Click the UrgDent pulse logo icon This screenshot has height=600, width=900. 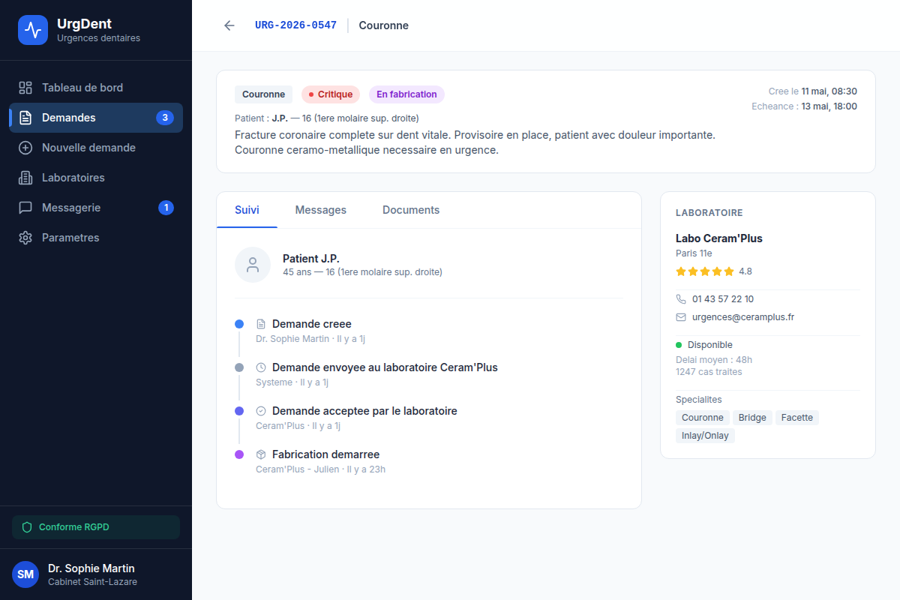pos(33,30)
